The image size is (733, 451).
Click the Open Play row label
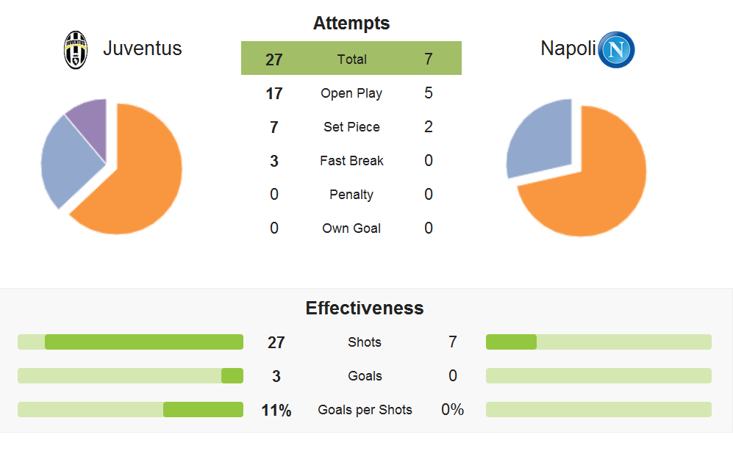tap(351, 93)
